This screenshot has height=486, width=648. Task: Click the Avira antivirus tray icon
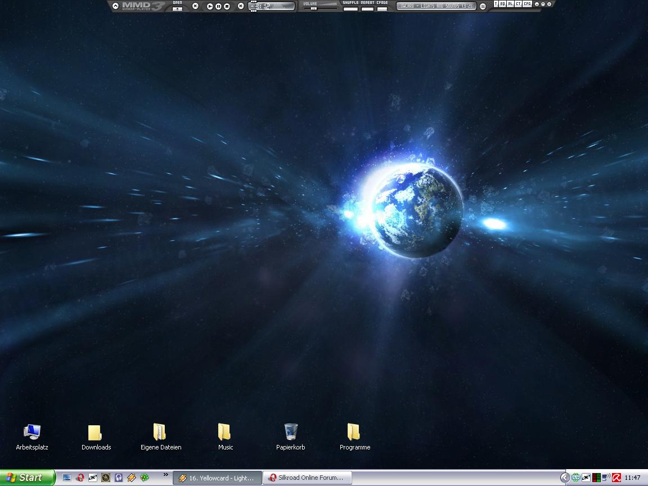pyautogui.click(x=616, y=478)
